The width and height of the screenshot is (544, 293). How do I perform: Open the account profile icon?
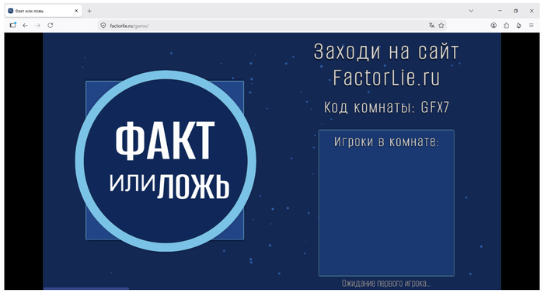(x=493, y=26)
